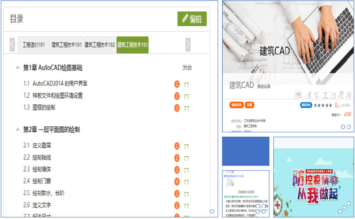Click the orange badge beside 2.6 定义文字
Image resolution: width=355 pixels, height=219 pixels.
177,206
